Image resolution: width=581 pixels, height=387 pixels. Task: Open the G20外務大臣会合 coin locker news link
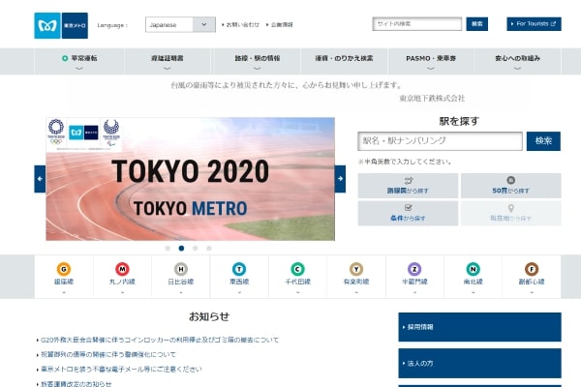point(160,340)
